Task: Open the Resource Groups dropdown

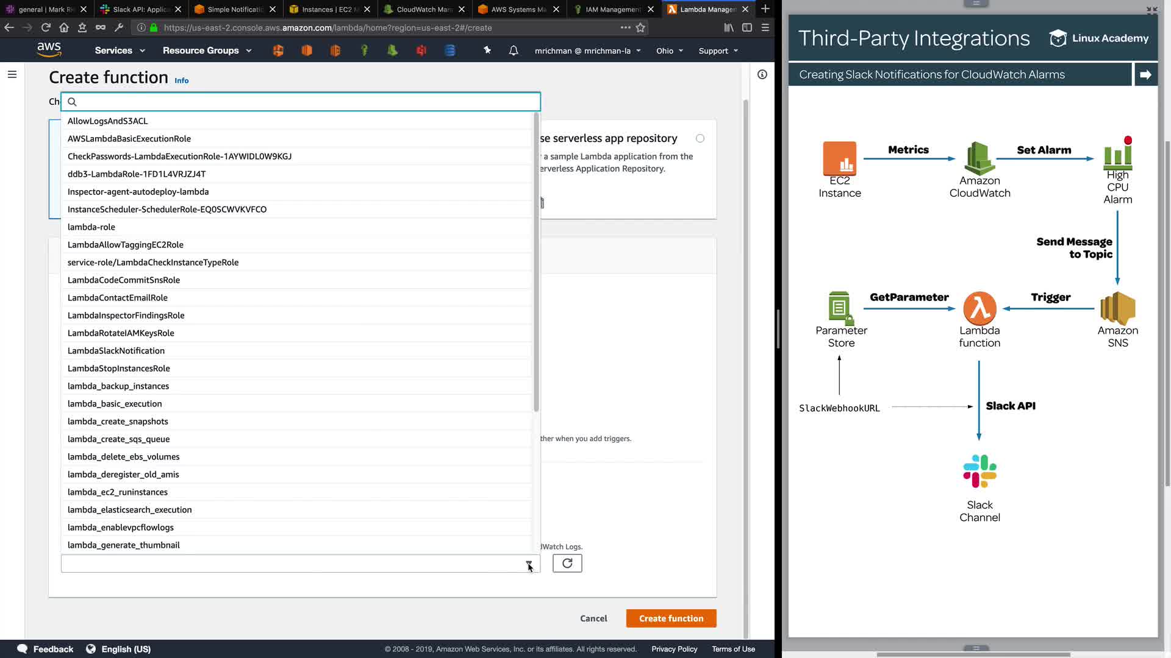Action: (x=207, y=51)
